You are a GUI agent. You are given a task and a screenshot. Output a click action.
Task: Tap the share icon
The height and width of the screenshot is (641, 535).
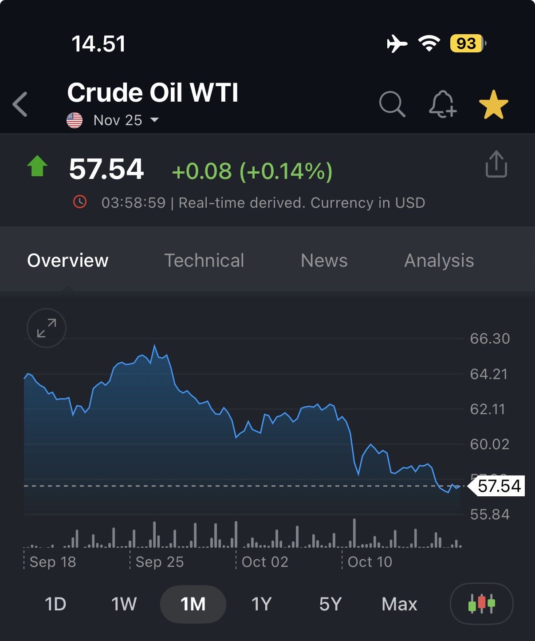click(496, 164)
